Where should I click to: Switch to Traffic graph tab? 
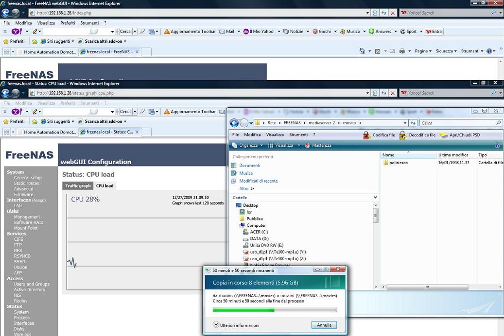click(78, 185)
